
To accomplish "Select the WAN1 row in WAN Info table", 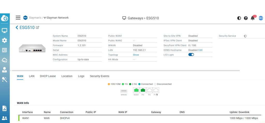I will coord(139,118).
